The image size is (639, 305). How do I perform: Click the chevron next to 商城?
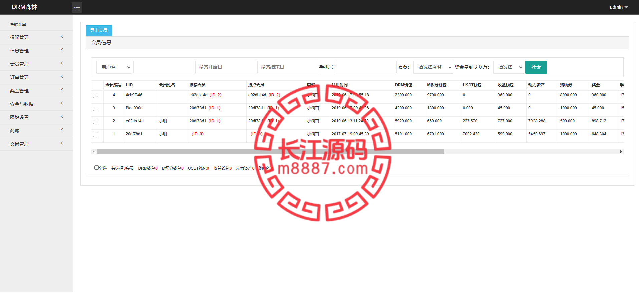[x=62, y=130]
